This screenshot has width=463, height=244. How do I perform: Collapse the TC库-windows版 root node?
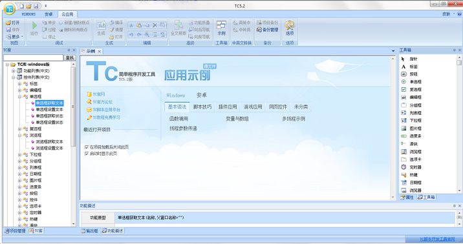click(7, 65)
